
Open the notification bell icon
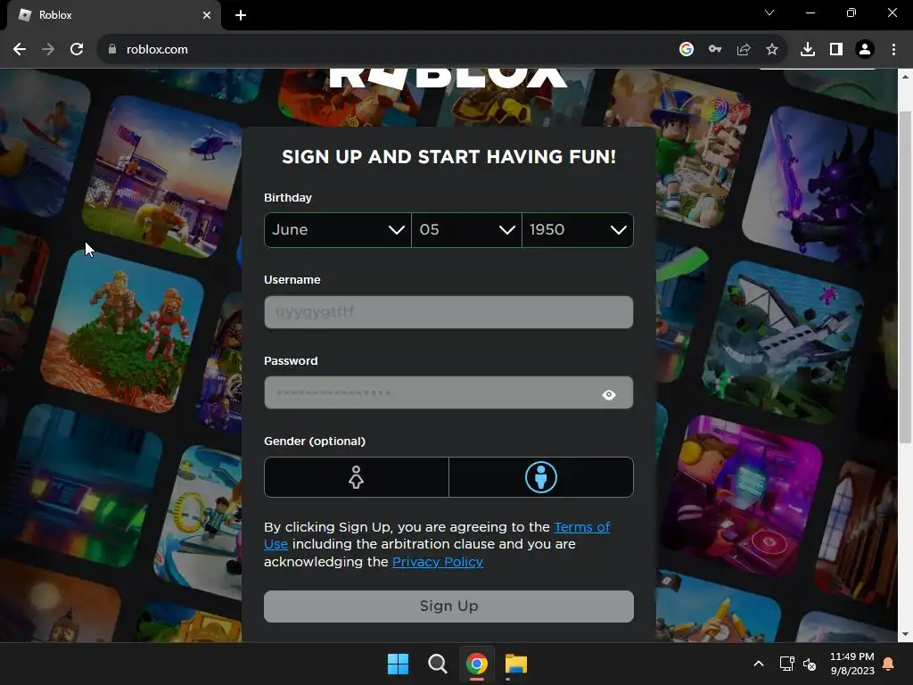(889, 664)
